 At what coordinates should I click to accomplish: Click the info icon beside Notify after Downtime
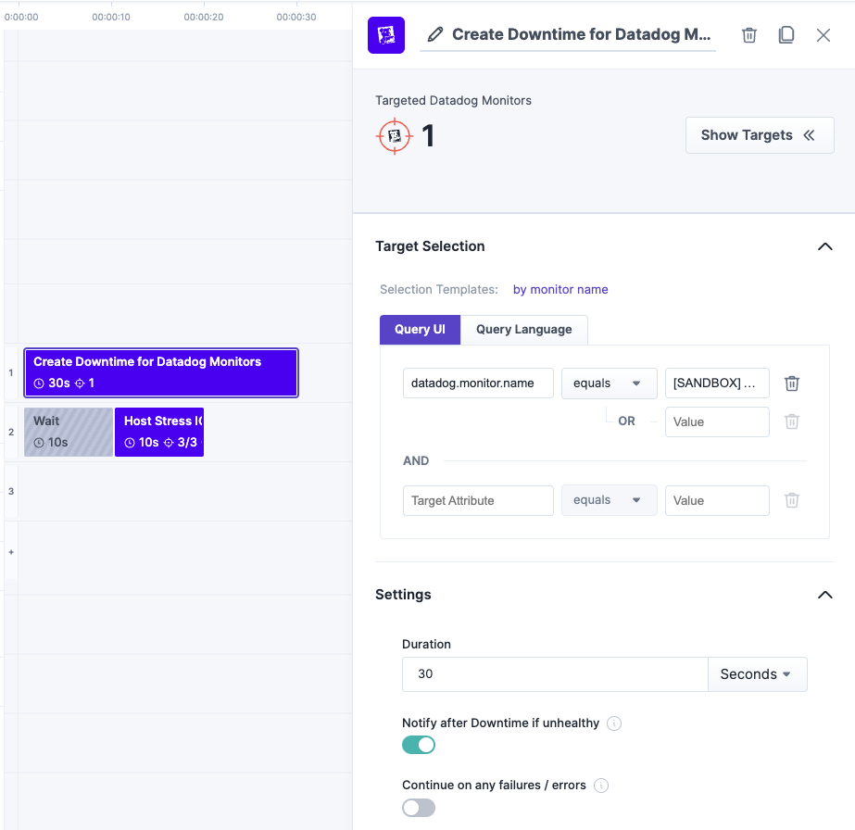[614, 723]
